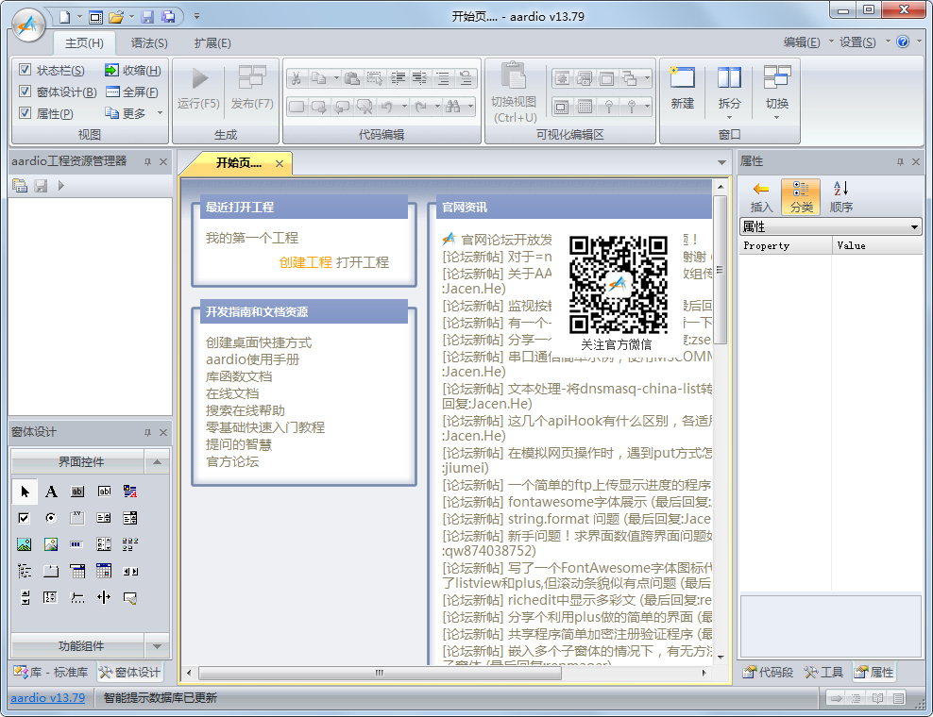Sort properties with 顺序 A-Z icon
The image size is (933, 717).
click(x=840, y=196)
